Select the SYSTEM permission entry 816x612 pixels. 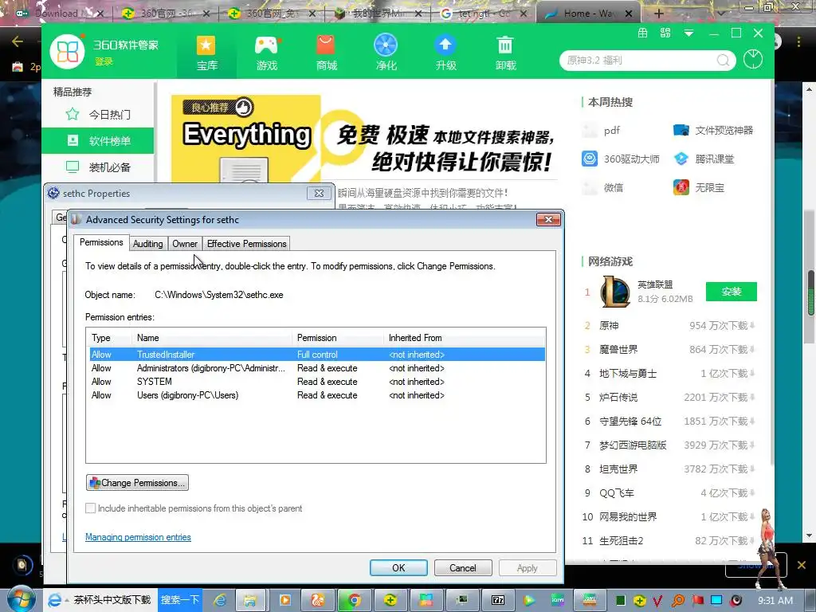(317, 382)
